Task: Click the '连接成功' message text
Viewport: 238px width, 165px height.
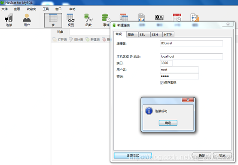Action: [161, 111]
